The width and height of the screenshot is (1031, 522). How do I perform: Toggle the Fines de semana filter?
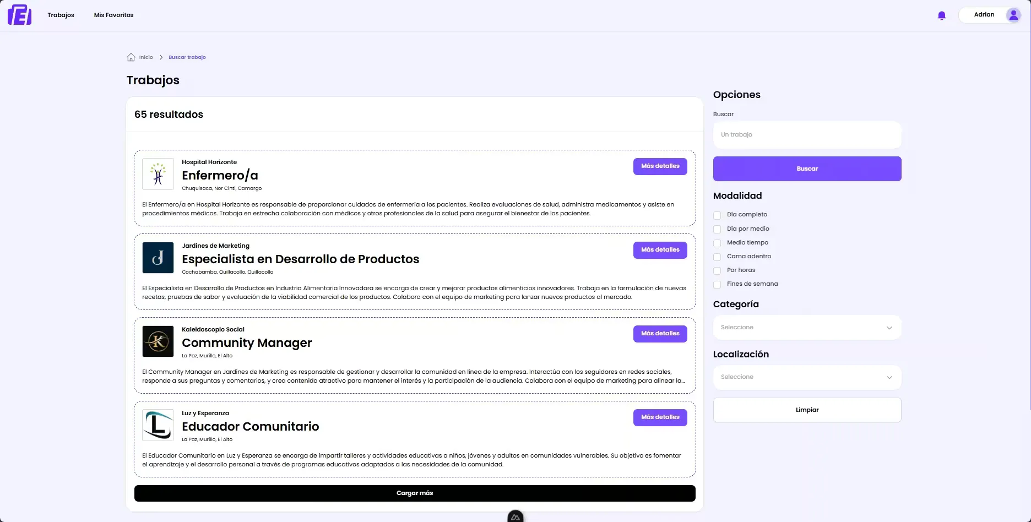[x=717, y=285]
